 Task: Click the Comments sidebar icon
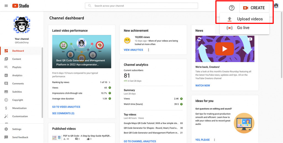pyautogui.click(x=6, y=84)
